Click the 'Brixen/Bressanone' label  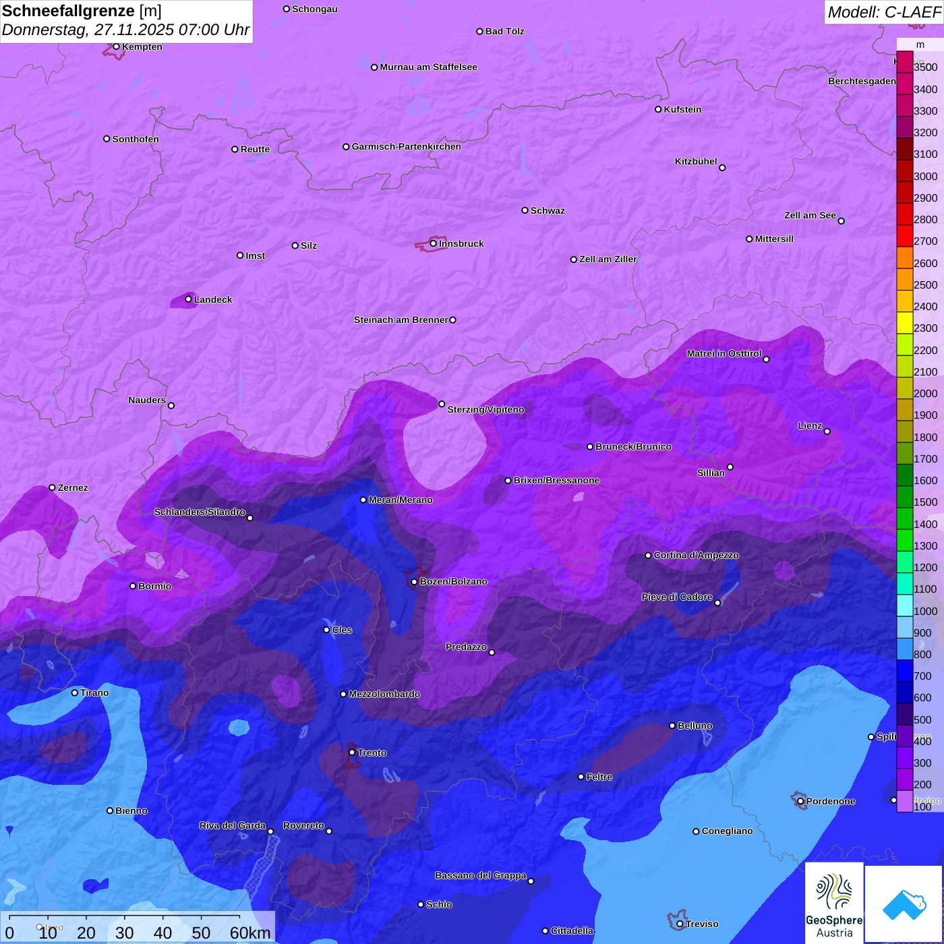point(557,480)
